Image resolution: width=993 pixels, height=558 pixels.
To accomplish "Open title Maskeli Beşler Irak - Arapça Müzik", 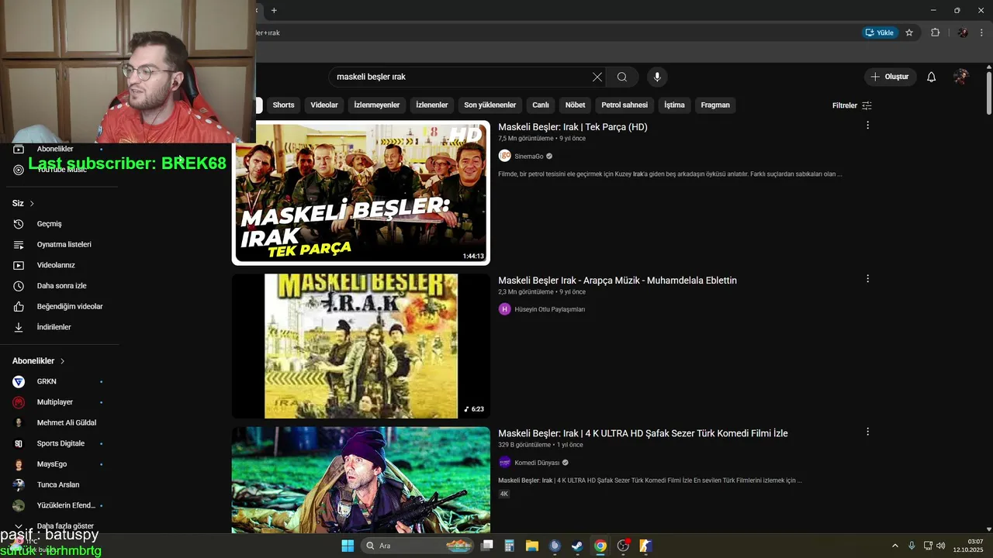I will [618, 281].
